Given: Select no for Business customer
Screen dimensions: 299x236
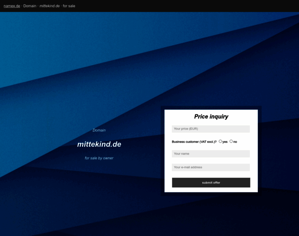Looking at the screenshot, I should pos(231,141).
